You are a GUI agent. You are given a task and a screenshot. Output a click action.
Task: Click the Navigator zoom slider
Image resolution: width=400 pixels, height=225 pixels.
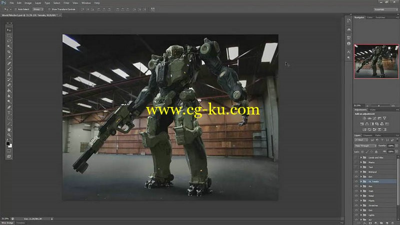click(379, 105)
